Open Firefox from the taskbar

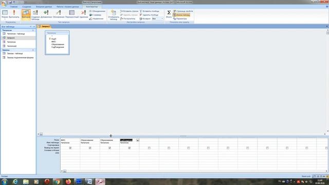pos(68,181)
